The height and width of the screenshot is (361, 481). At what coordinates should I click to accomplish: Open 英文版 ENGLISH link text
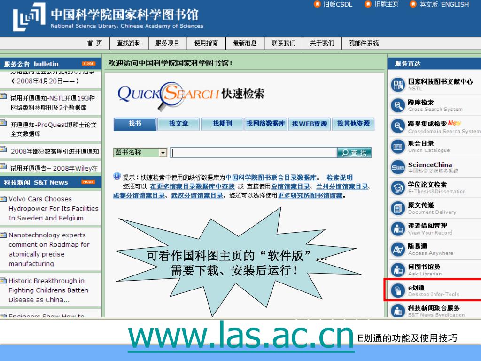point(444,4)
